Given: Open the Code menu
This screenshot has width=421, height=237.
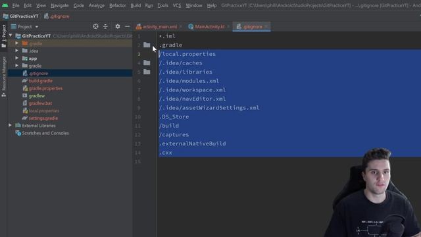Looking at the screenshot, I should (x=79, y=5).
